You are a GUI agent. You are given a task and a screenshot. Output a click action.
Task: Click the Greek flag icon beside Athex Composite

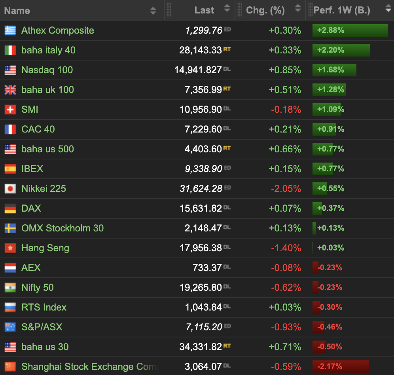point(10,30)
